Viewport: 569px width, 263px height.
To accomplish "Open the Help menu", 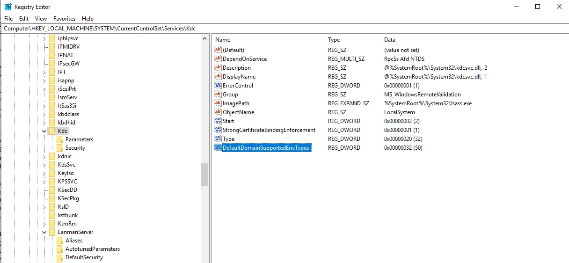I will click(88, 19).
